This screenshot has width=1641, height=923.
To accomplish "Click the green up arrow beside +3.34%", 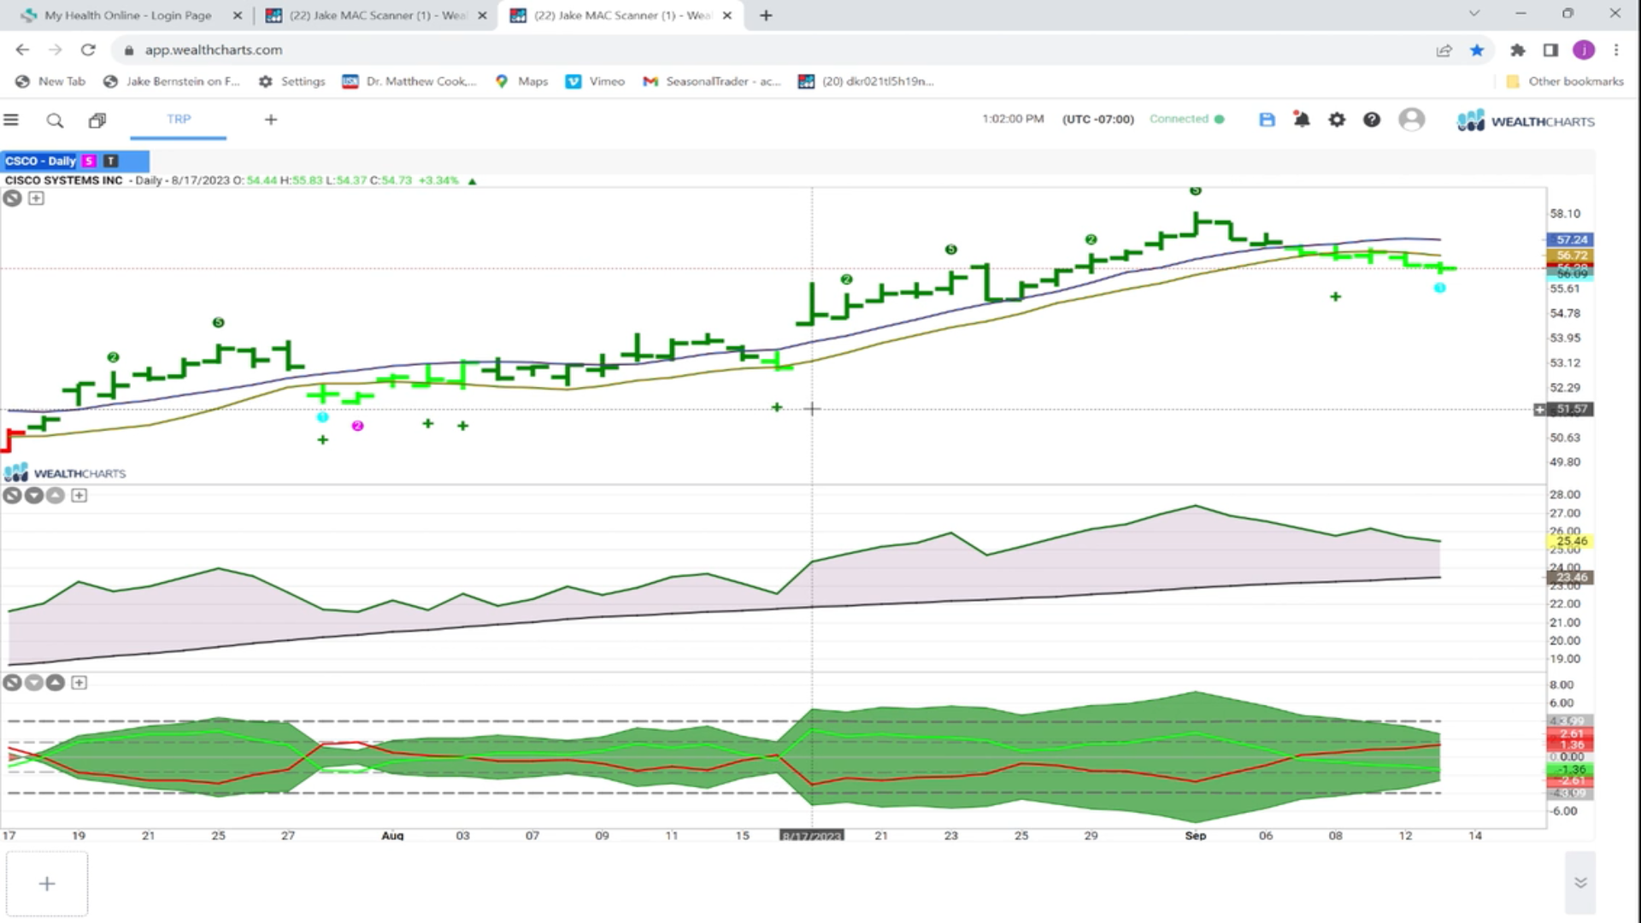I will pyautogui.click(x=472, y=181).
